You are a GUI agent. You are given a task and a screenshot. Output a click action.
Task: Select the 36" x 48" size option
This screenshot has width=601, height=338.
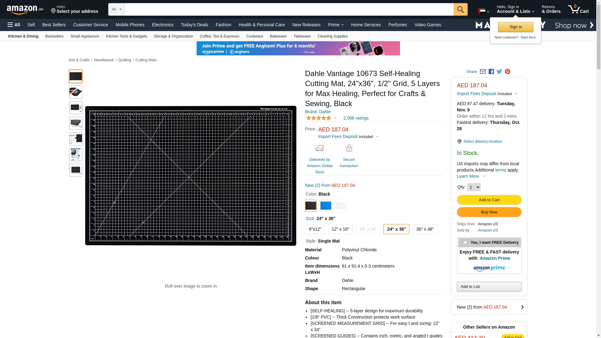coord(425,229)
